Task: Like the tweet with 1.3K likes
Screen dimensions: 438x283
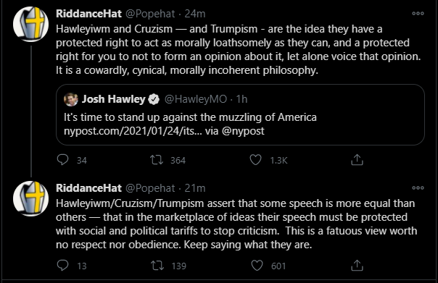Action: point(255,160)
